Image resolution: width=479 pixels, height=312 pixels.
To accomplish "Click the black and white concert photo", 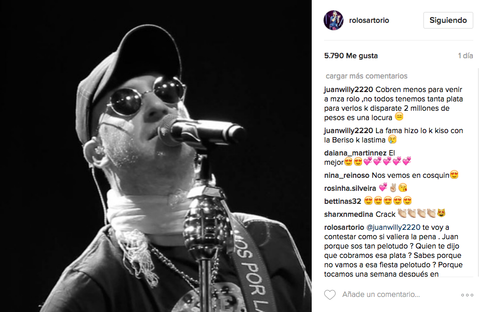I will click(156, 156).
